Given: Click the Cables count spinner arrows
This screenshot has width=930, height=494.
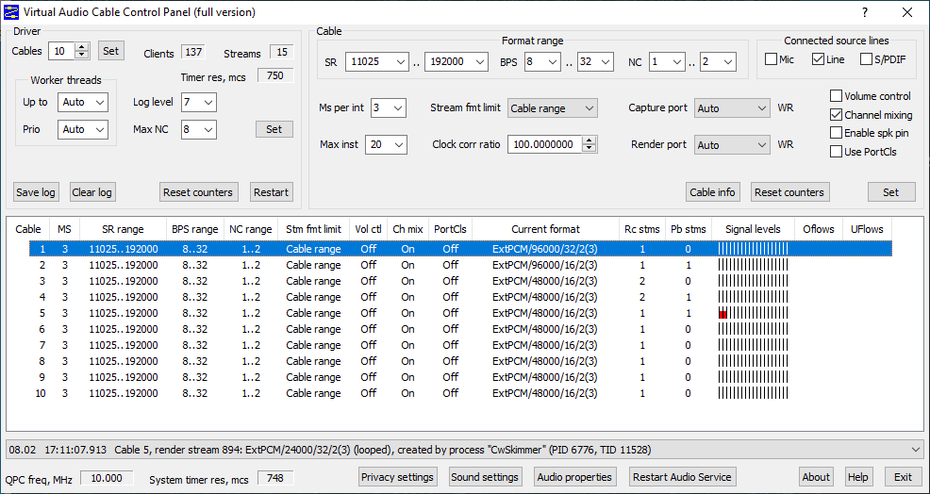Looking at the screenshot, I should [82, 51].
